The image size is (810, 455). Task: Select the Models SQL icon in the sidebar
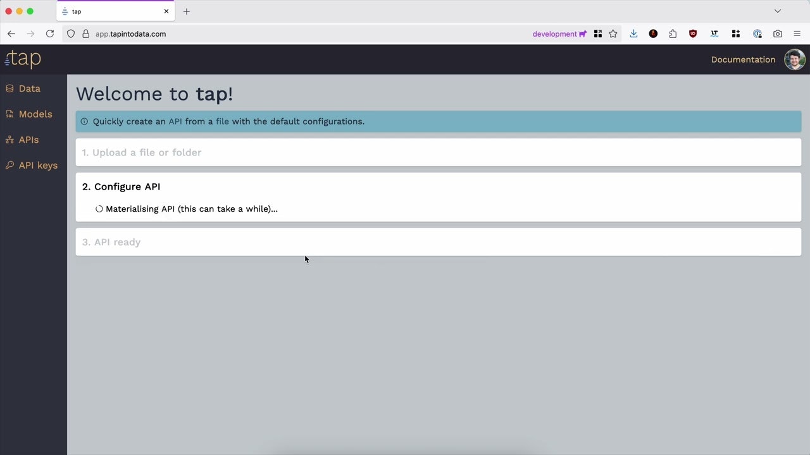tap(9, 114)
